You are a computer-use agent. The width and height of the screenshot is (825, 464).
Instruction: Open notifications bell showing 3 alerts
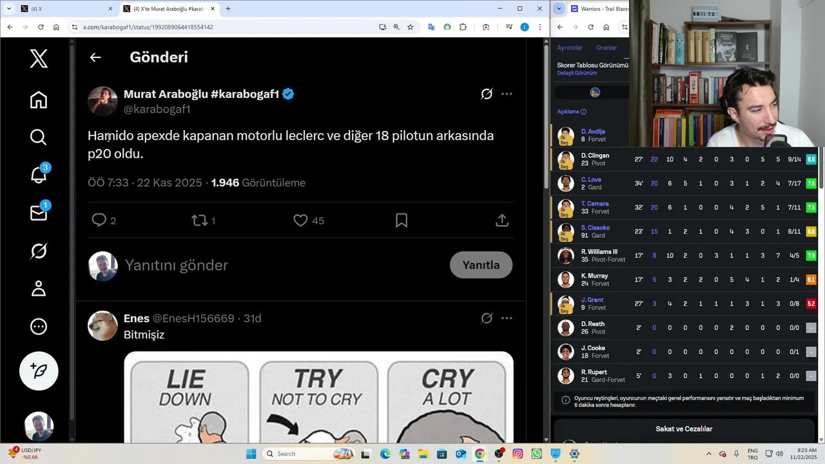tap(39, 175)
